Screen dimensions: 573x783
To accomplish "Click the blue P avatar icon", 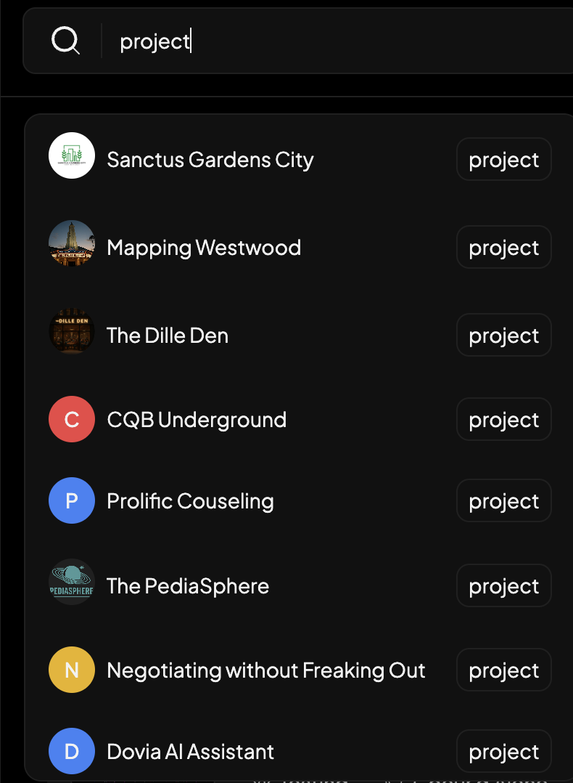I will click(x=72, y=500).
